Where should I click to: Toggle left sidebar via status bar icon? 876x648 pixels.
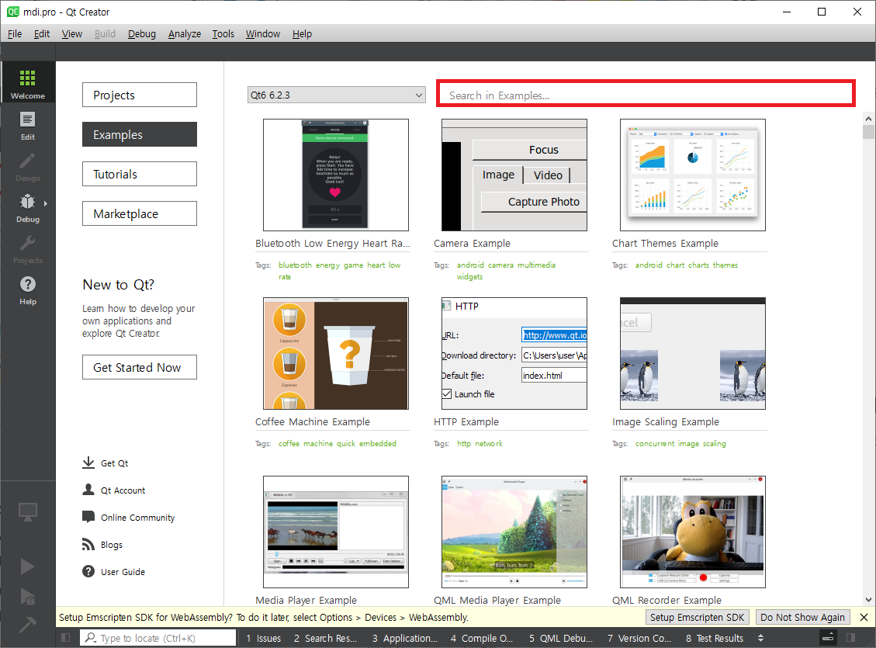[x=65, y=637]
